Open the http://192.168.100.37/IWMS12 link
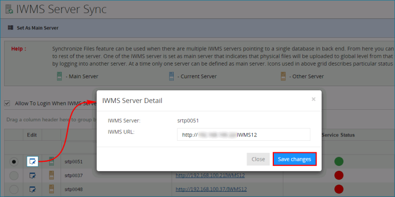395x197 pixels. (211, 189)
